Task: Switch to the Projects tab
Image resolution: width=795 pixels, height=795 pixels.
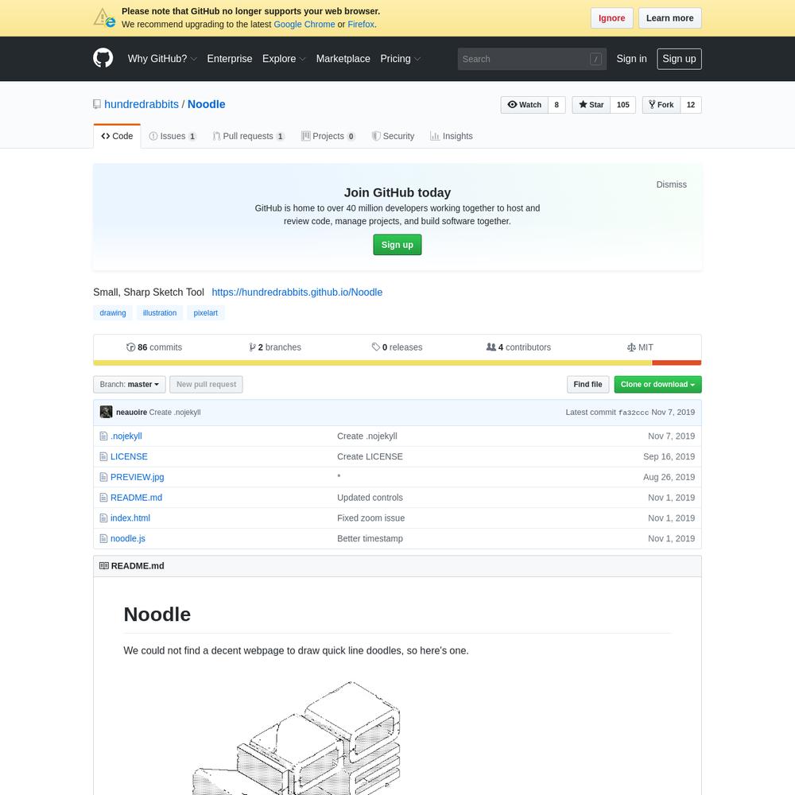Action: click(328, 136)
